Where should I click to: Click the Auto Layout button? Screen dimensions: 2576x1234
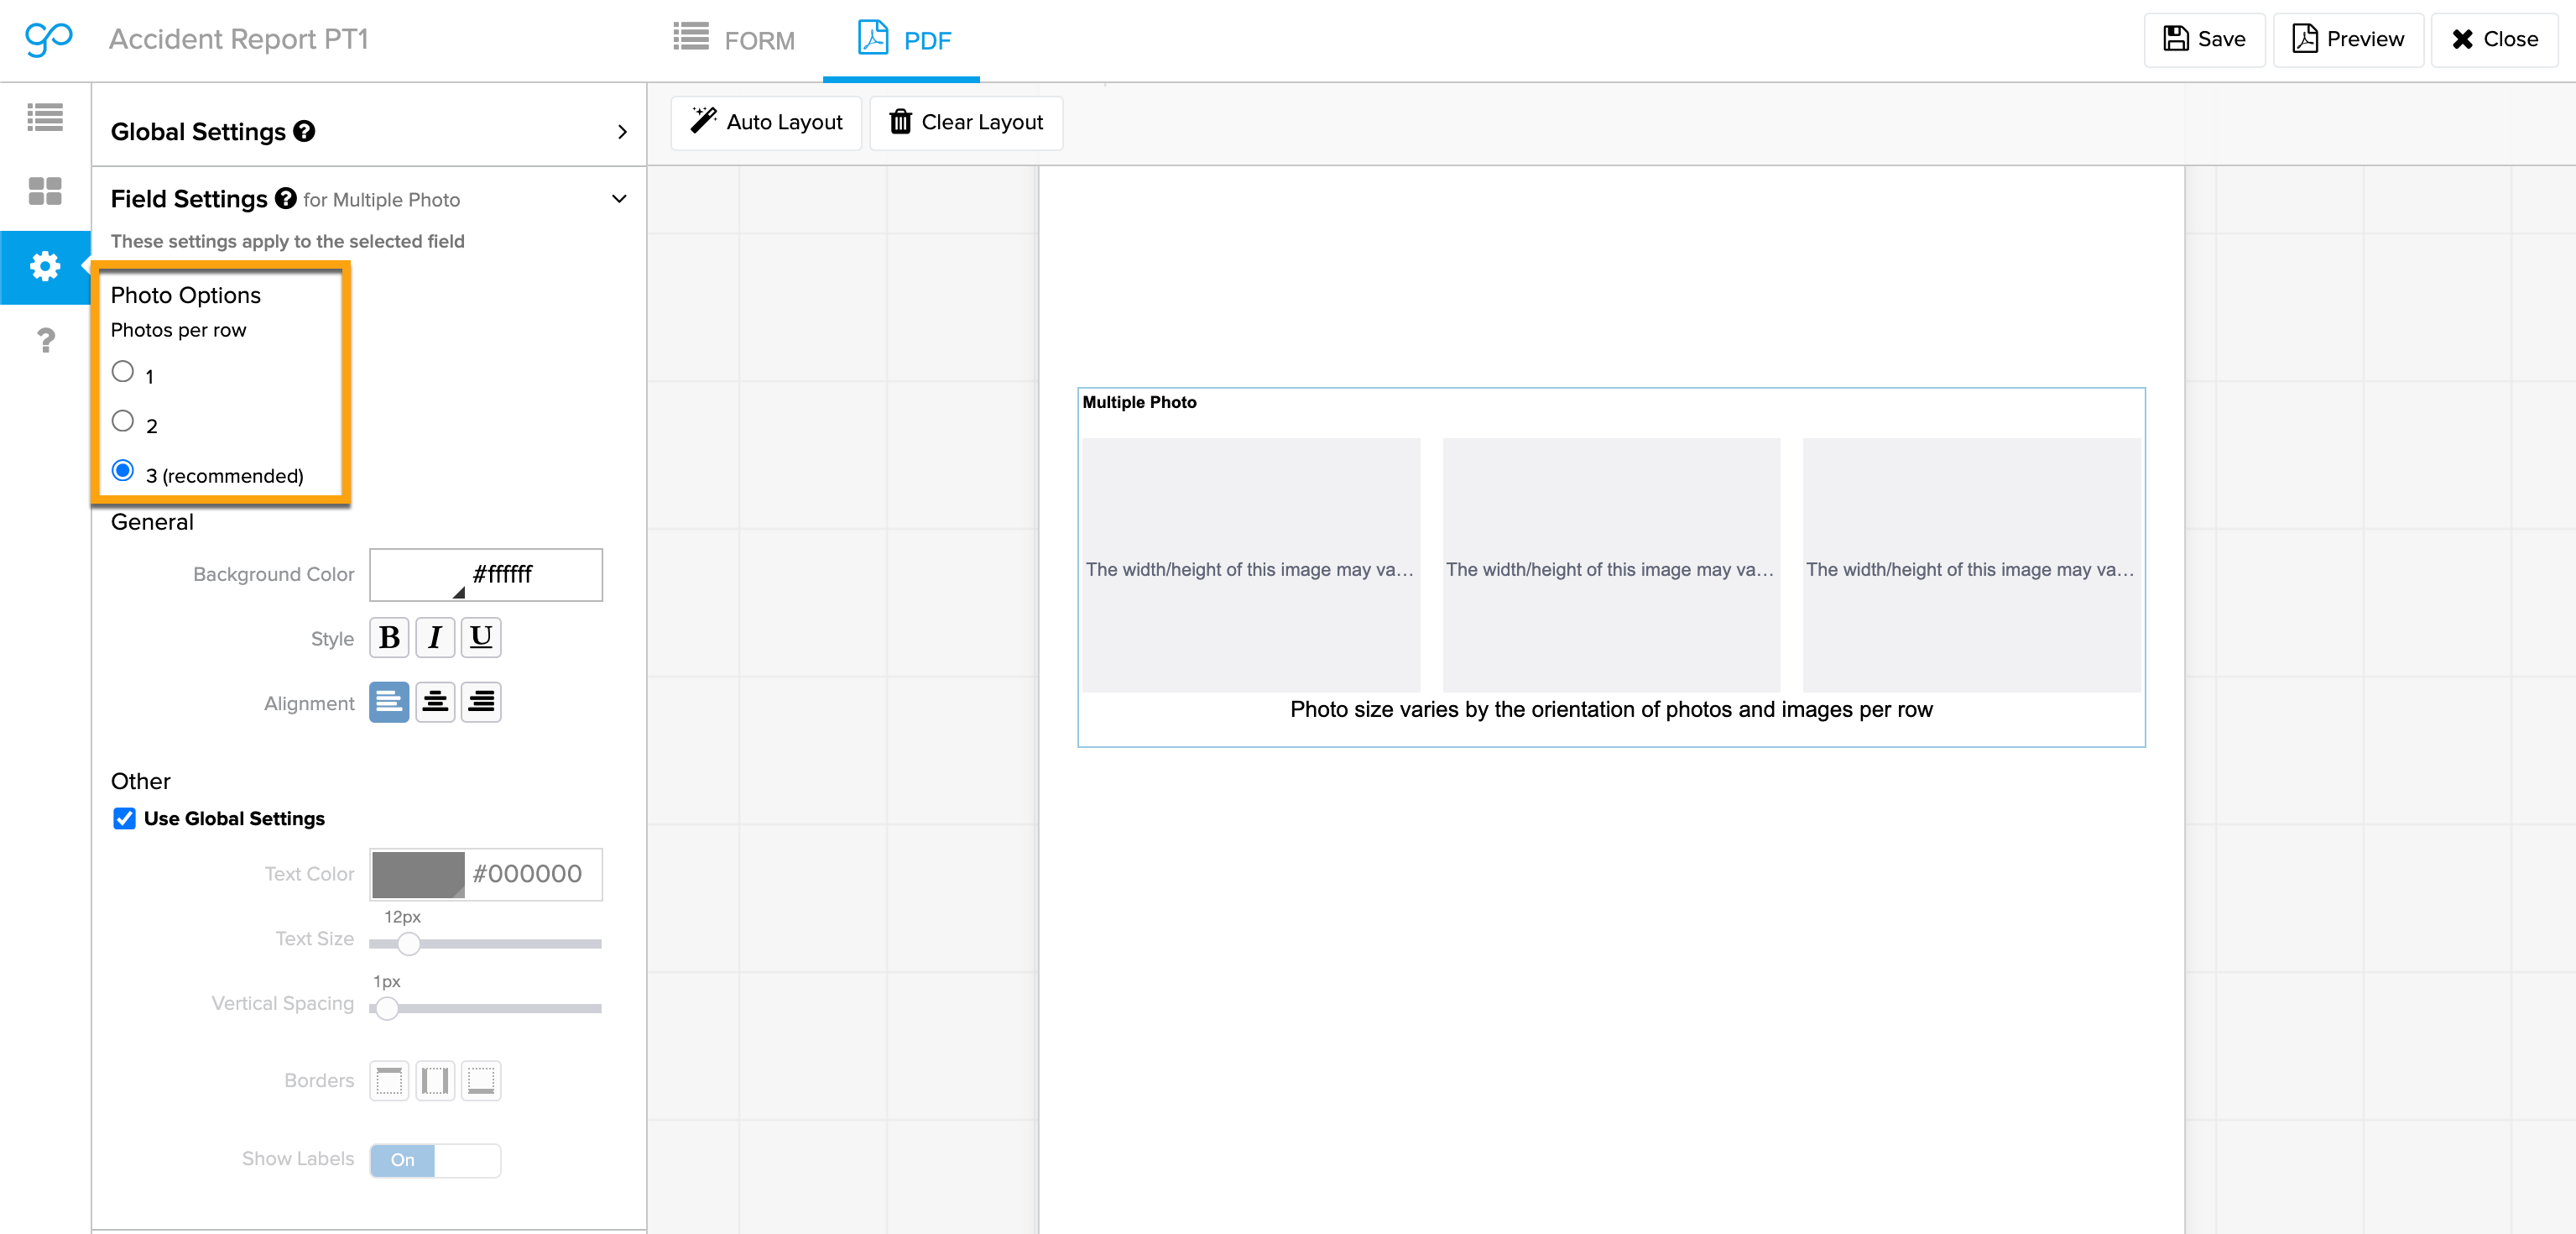click(766, 122)
